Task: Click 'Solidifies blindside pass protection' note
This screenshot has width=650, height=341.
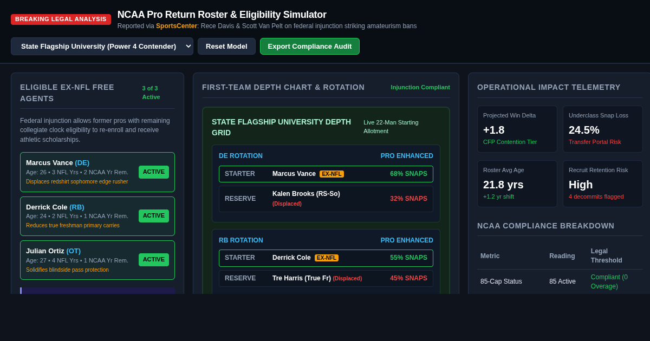Action: click(x=67, y=270)
